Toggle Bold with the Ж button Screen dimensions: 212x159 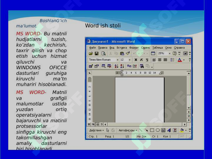click(x=136, y=60)
